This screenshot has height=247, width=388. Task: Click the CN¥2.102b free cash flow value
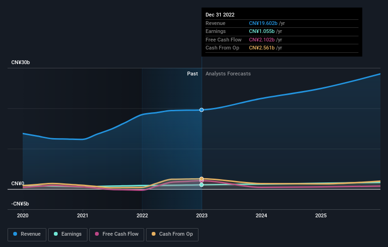[x=262, y=40]
